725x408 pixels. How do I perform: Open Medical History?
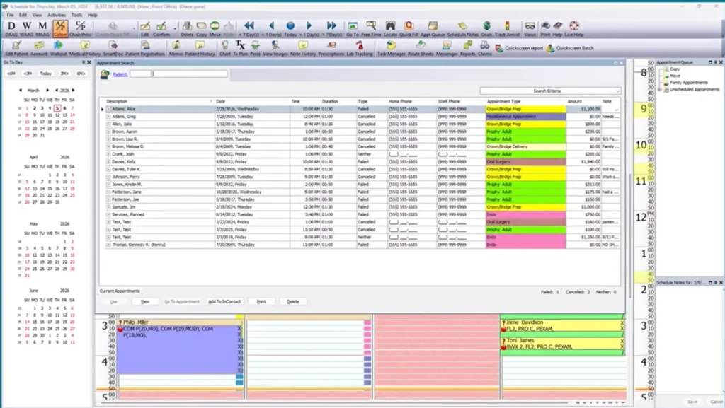85,48
